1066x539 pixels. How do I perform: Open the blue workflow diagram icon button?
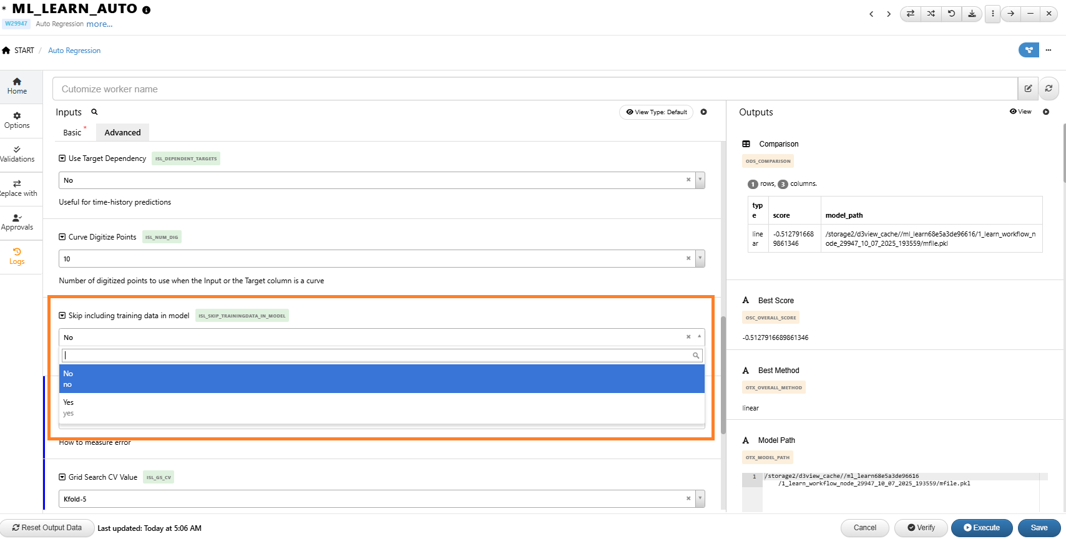point(1029,50)
